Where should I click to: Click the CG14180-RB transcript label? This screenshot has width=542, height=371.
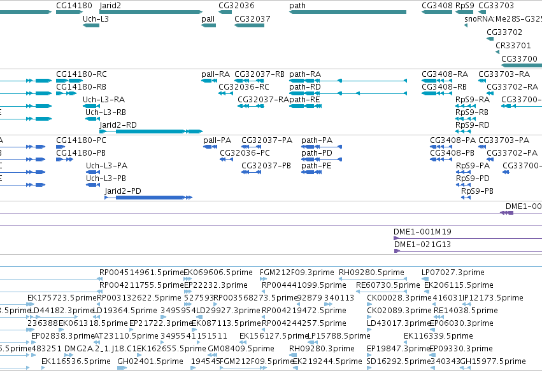click(x=81, y=87)
